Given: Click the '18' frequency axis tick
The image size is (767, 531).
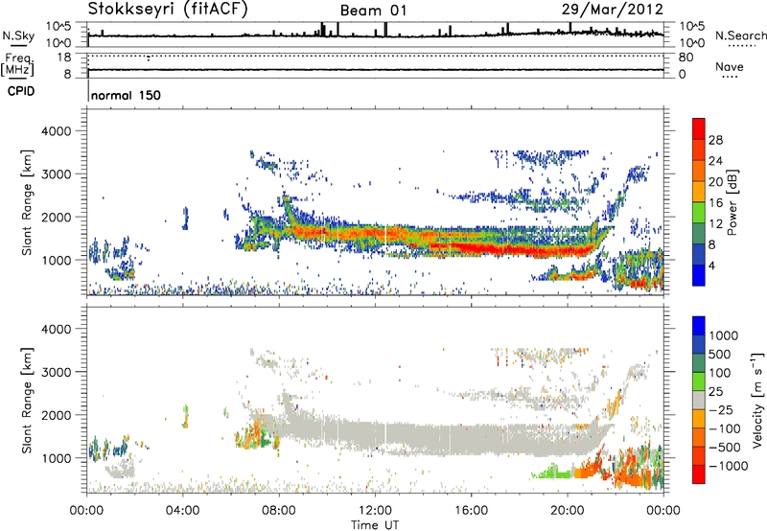Looking at the screenshot, I should pyautogui.click(x=63, y=58).
